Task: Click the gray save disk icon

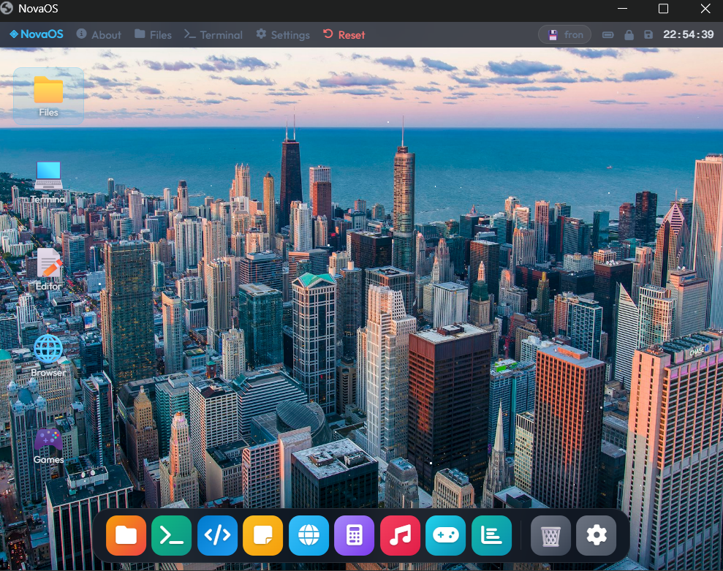Action: click(648, 34)
